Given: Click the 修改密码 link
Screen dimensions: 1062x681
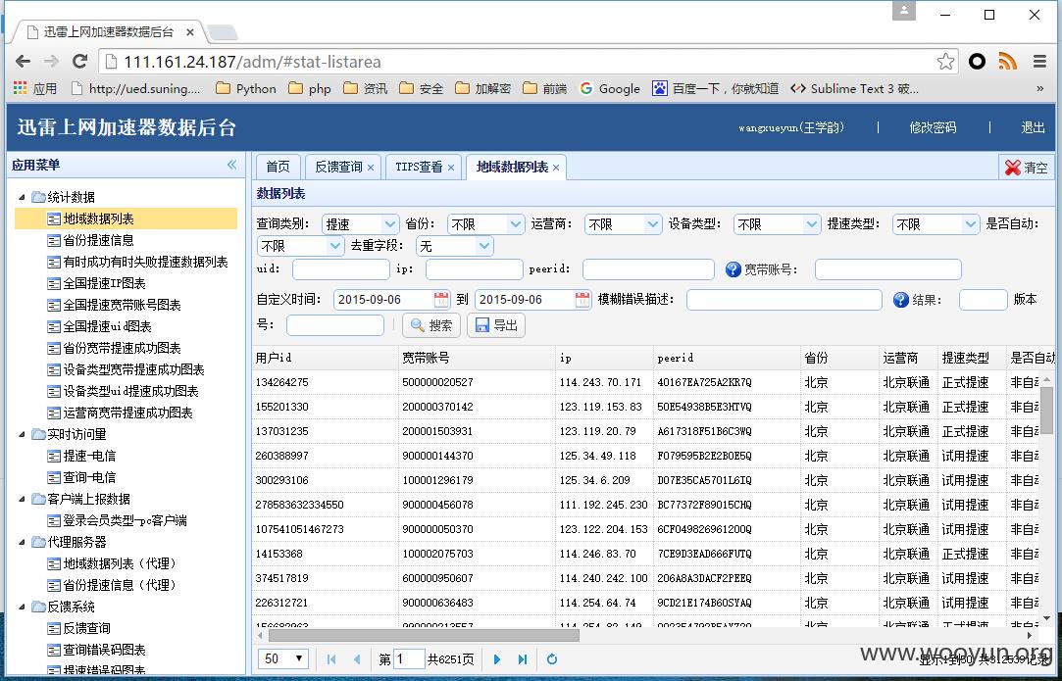Looking at the screenshot, I should [x=933, y=127].
